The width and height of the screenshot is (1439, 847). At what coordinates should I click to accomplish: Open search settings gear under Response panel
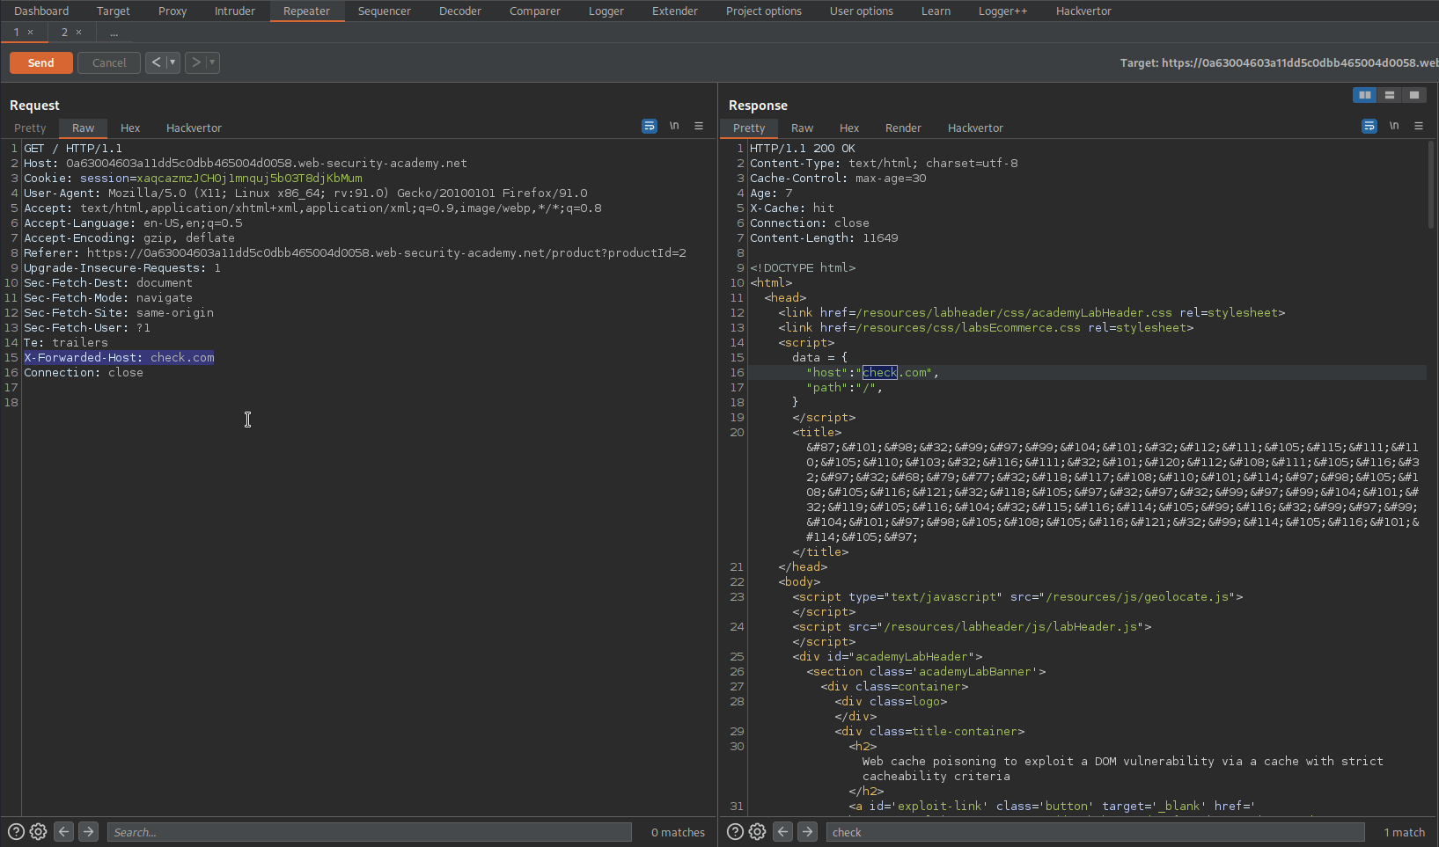tap(757, 831)
